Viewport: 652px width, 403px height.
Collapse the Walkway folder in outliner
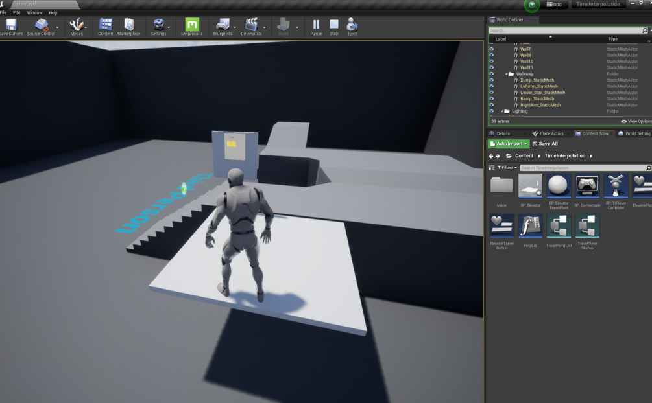(x=506, y=74)
